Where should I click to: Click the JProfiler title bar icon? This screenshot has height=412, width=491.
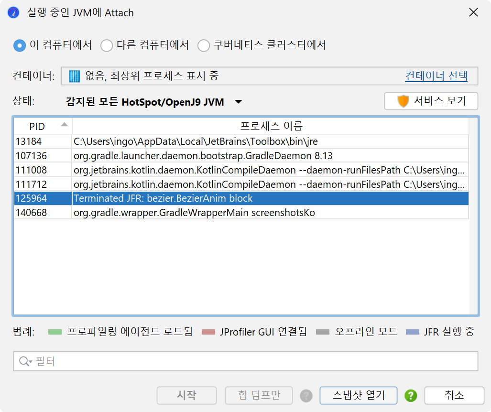pyautogui.click(x=13, y=13)
